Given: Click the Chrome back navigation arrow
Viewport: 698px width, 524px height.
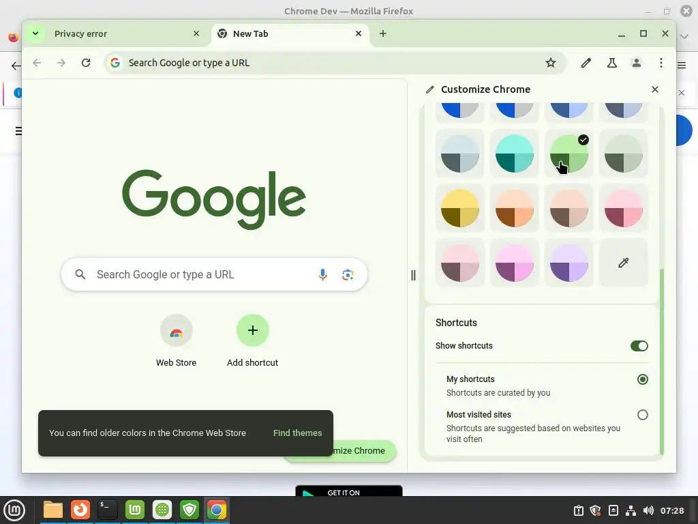Looking at the screenshot, I should coord(37,63).
